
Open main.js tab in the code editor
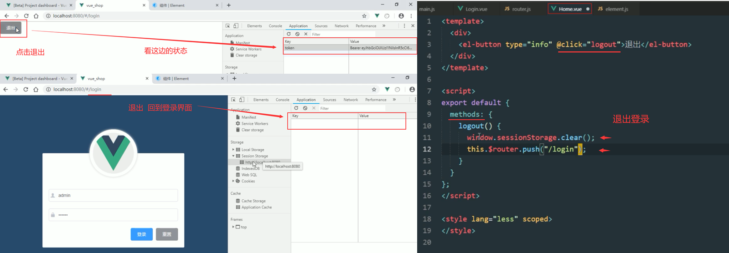click(427, 9)
